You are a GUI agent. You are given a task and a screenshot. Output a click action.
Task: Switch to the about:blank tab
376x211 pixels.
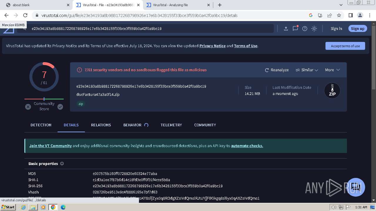click(x=37, y=5)
